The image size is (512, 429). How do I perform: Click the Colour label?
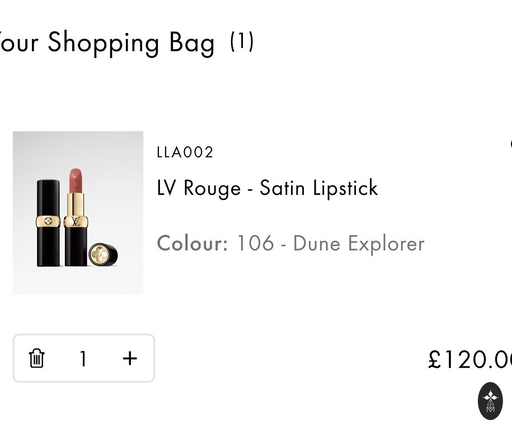tap(192, 244)
